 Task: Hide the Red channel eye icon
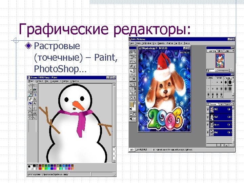(x=207, y=117)
